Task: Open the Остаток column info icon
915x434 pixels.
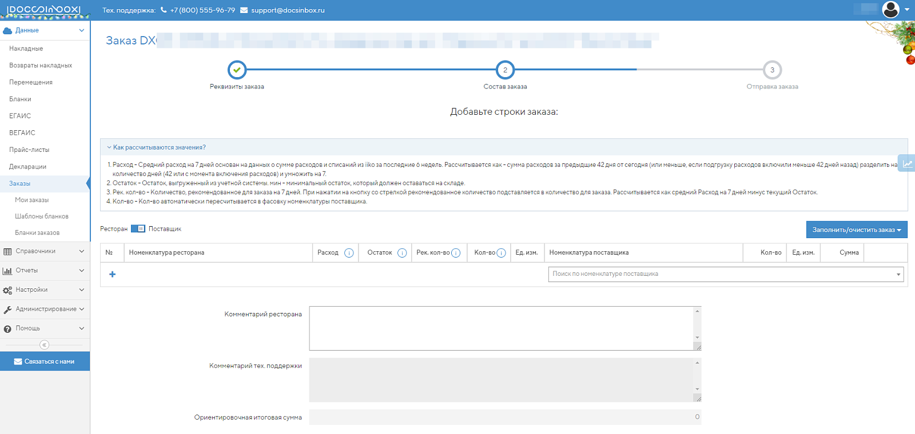Action: click(402, 253)
